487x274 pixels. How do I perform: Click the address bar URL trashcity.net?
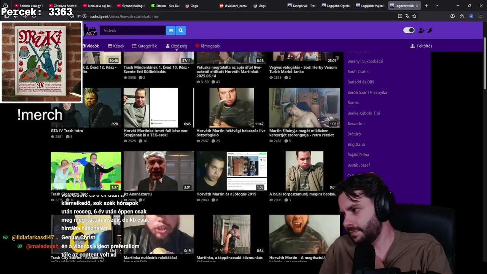(124, 16)
